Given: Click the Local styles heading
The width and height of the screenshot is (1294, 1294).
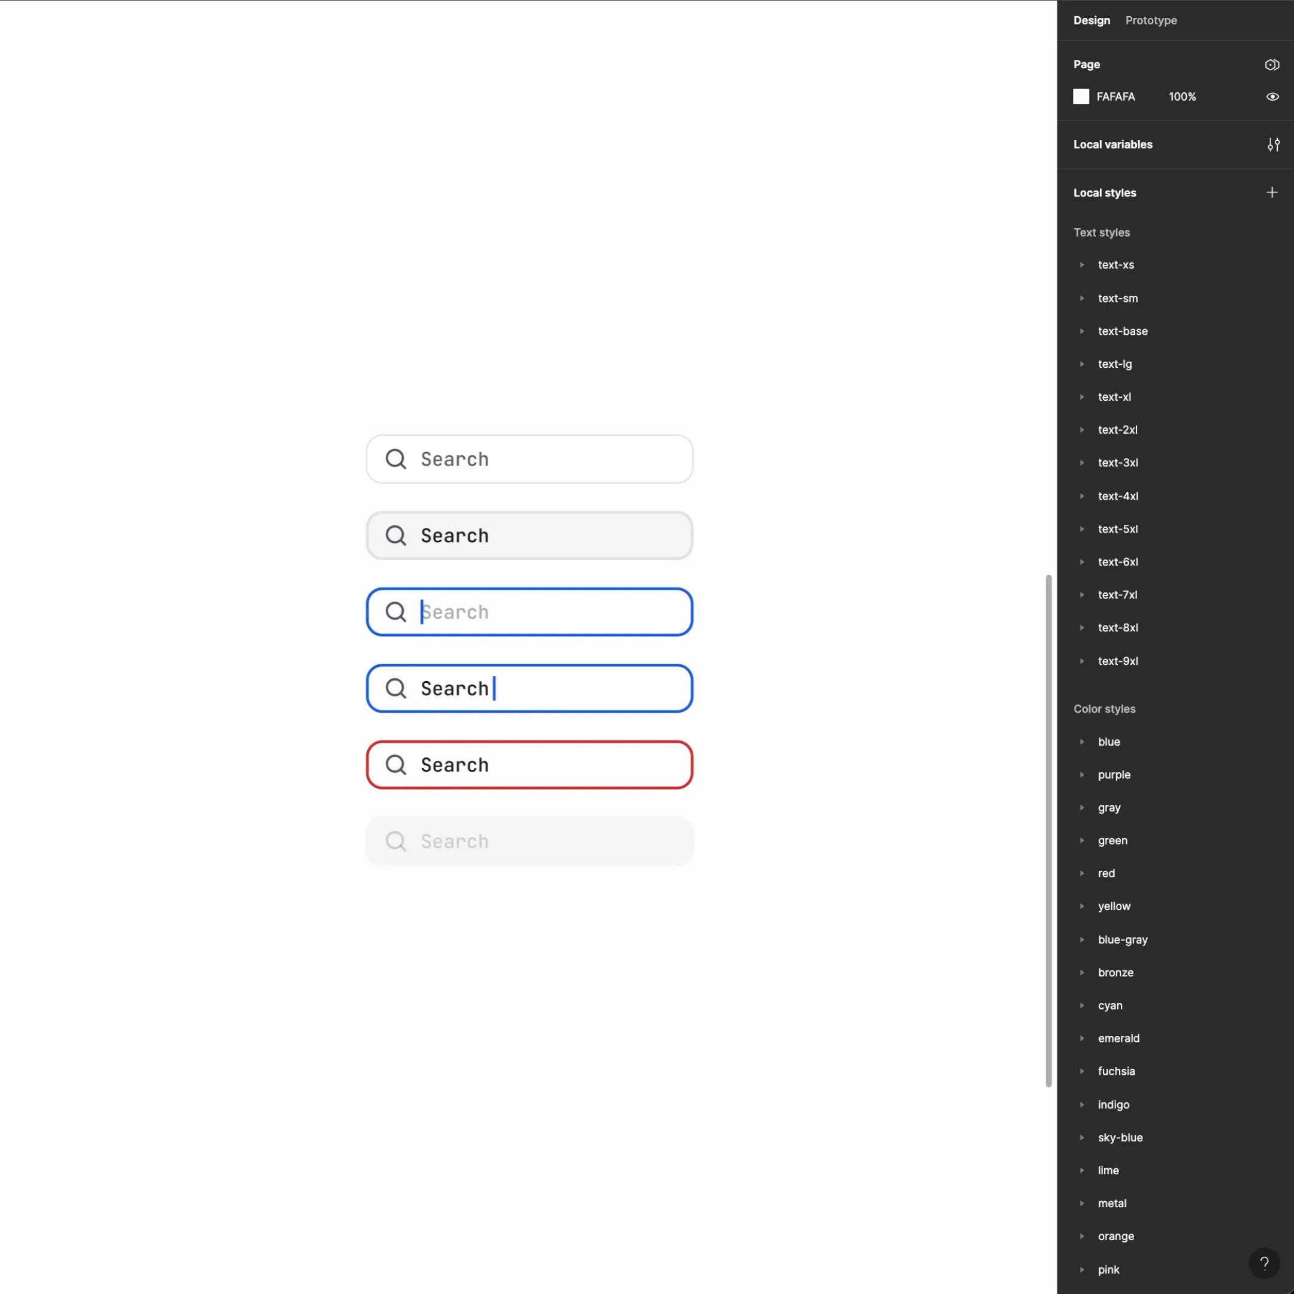Looking at the screenshot, I should point(1105,192).
